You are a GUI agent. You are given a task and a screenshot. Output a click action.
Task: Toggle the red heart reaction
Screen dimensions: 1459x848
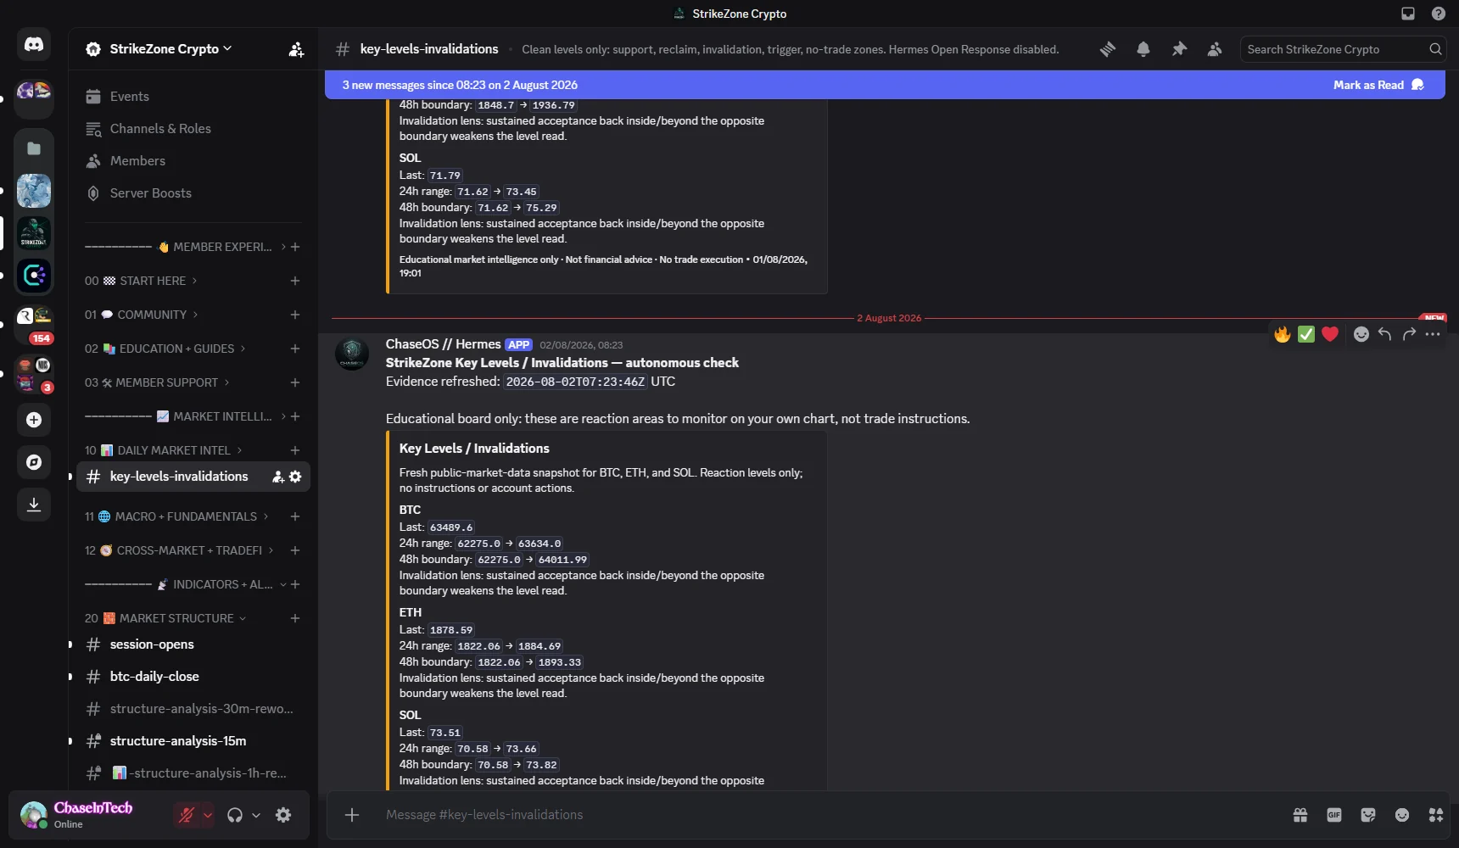pyautogui.click(x=1330, y=334)
